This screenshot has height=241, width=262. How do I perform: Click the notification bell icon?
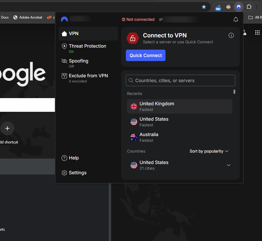point(236,19)
